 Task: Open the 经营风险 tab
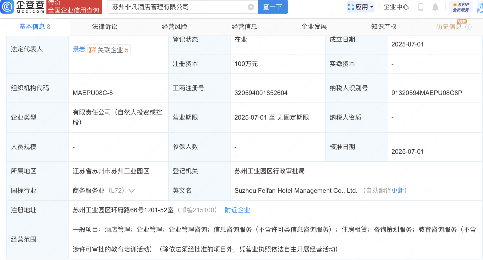(x=175, y=27)
